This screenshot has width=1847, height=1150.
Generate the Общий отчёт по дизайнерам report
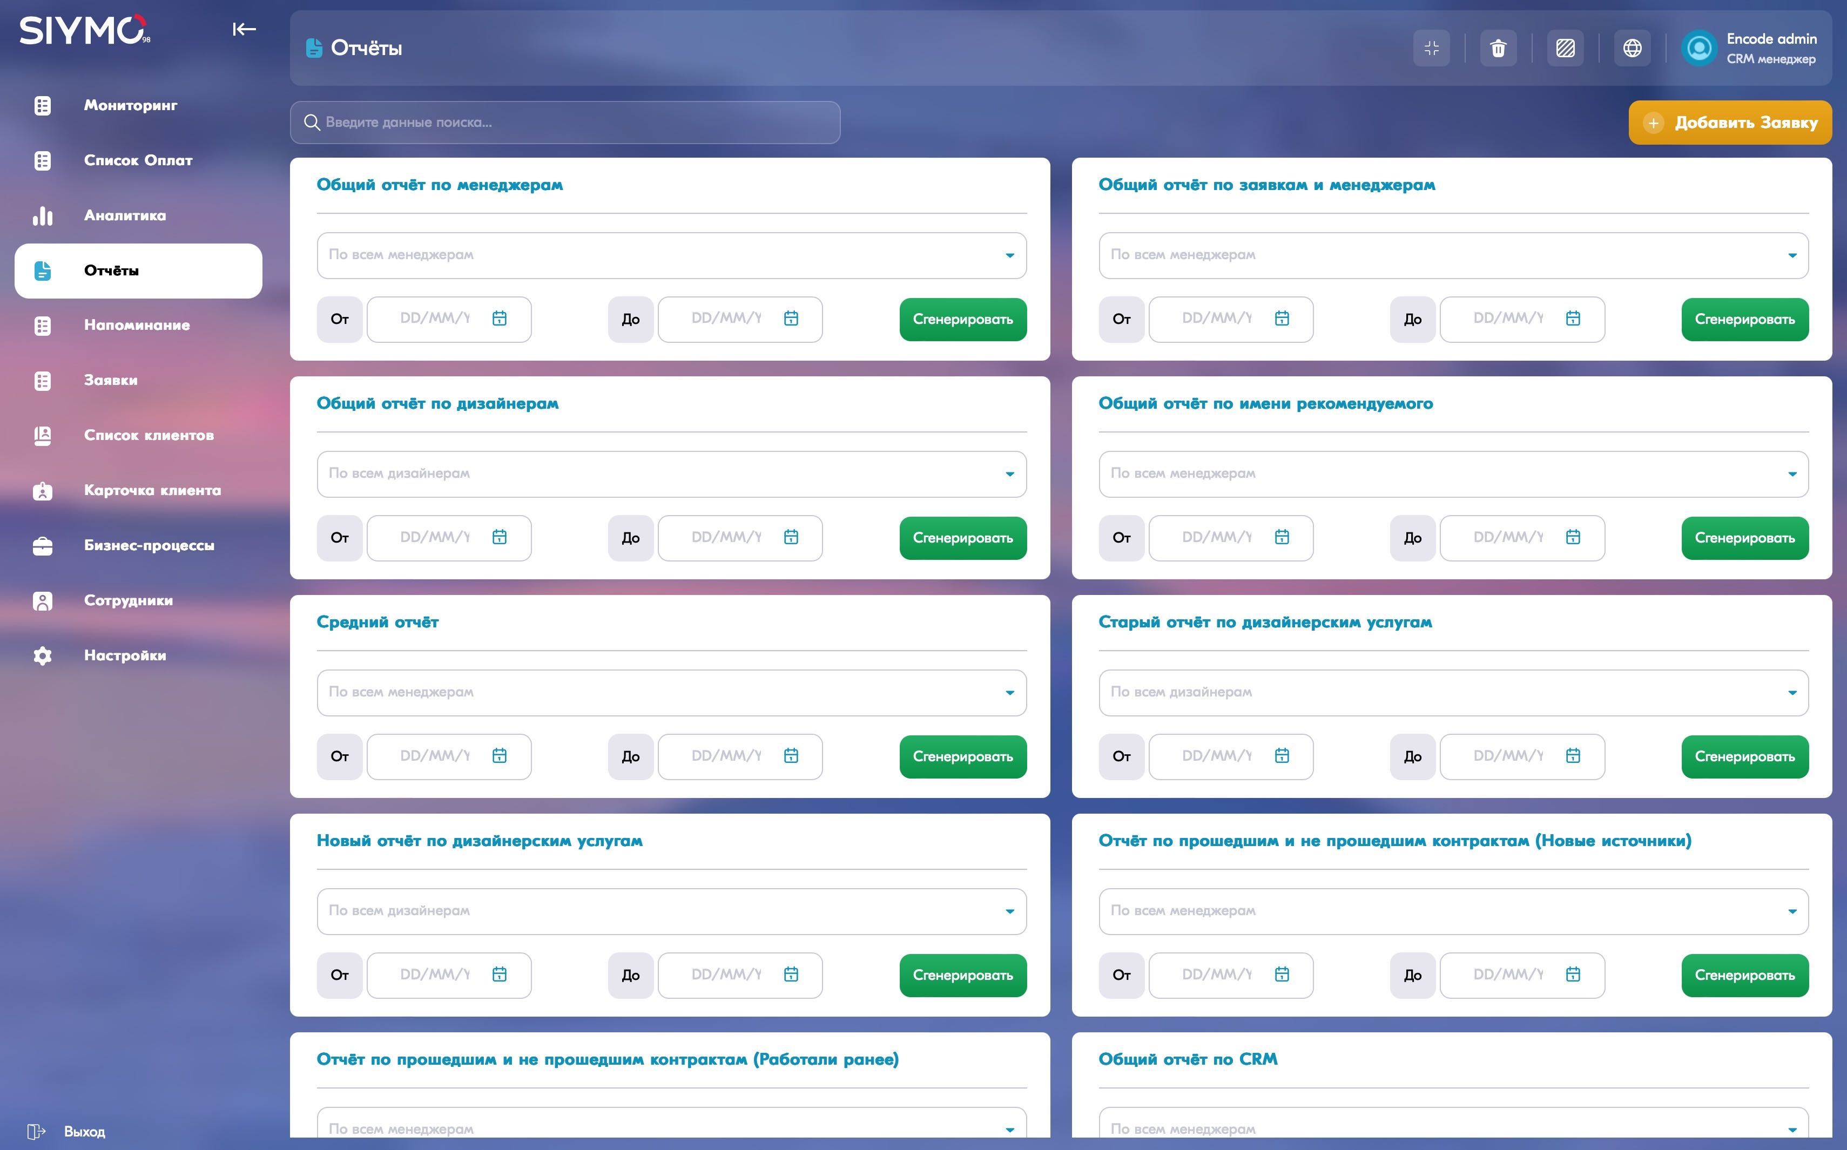coord(962,538)
